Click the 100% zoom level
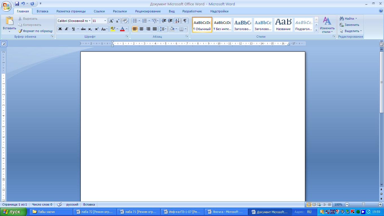Screen dimensions: 384x216 pyautogui.click(x=338, y=204)
